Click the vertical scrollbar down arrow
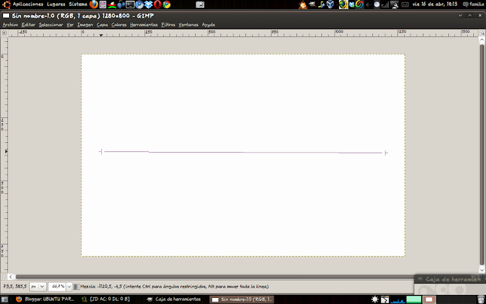Screen dimensions: 486x304 point(482,270)
